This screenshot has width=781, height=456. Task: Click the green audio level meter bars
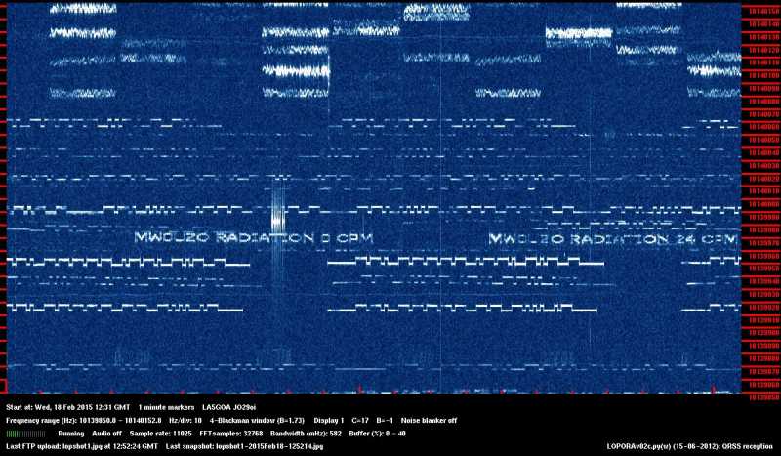pos(25,433)
